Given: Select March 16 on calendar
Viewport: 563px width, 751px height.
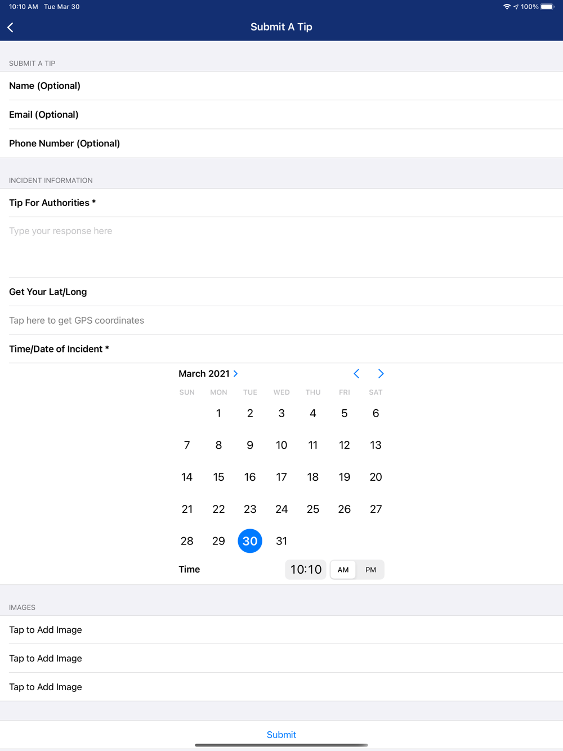Looking at the screenshot, I should coord(250,477).
